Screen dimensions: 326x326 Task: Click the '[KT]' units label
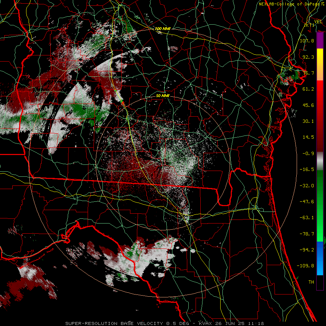[309, 25]
